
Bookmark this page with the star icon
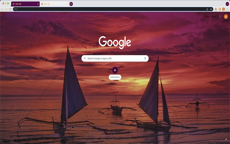[x=211, y=9]
